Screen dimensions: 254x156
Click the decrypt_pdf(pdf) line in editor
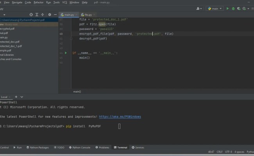(93, 39)
